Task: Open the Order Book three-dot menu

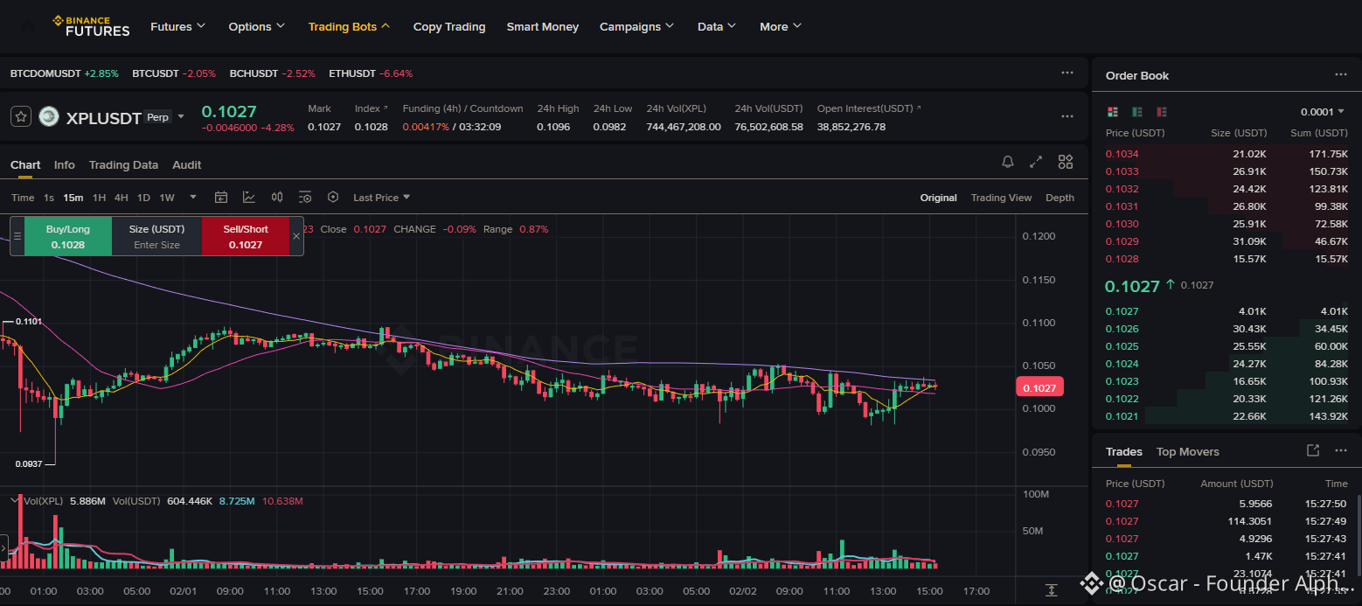Action: pyautogui.click(x=1341, y=75)
